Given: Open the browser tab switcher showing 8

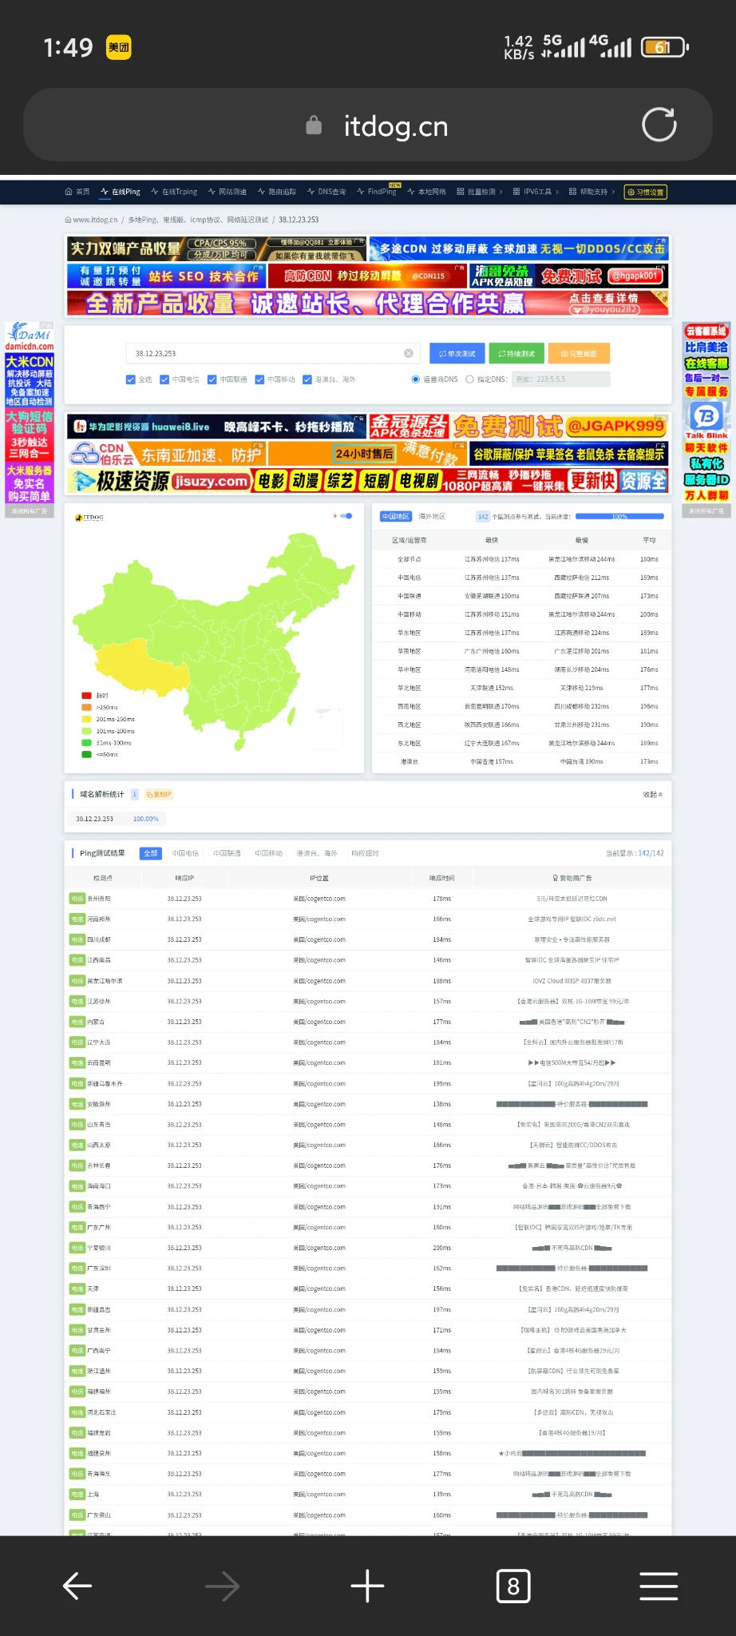Looking at the screenshot, I should click(512, 1586).
